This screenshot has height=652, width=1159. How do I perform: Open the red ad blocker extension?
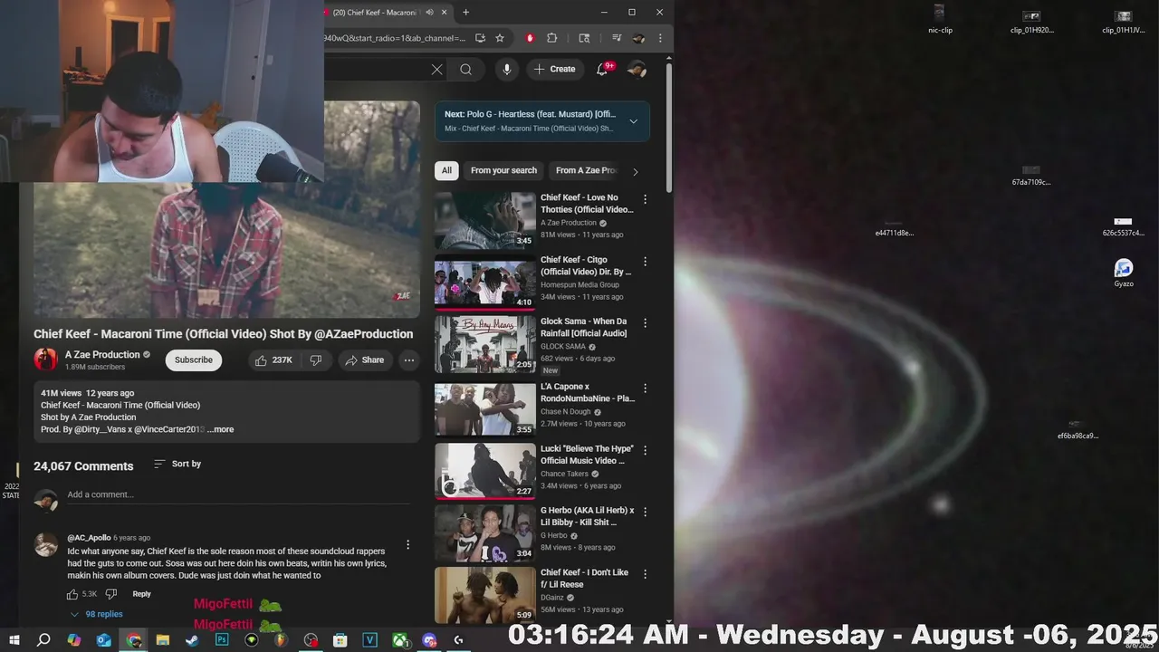530,38
